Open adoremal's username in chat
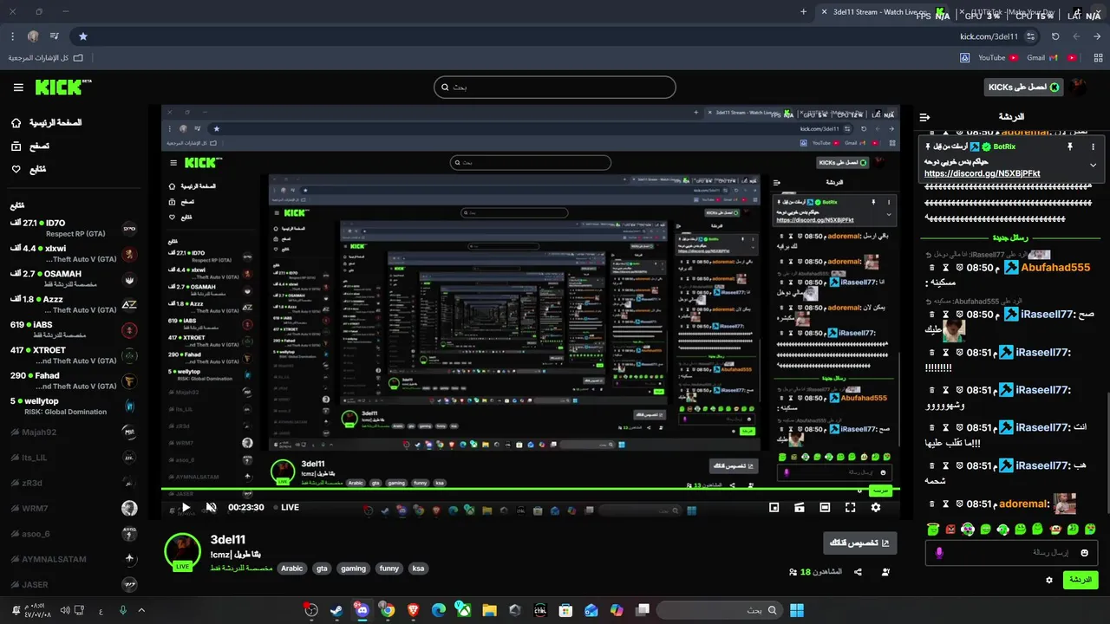Viewport: 1110px width, 624px height. pos(1024,504)
